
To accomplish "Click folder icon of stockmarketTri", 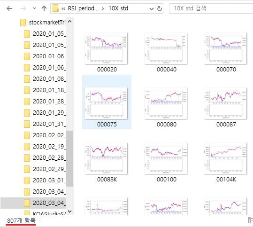I will pyautogui.click(x=23, y=23).
